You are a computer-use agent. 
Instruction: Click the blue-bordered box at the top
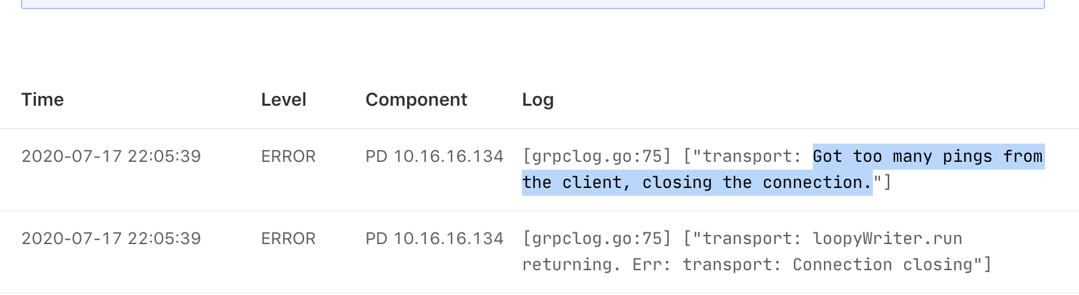[x=532, y=4]
